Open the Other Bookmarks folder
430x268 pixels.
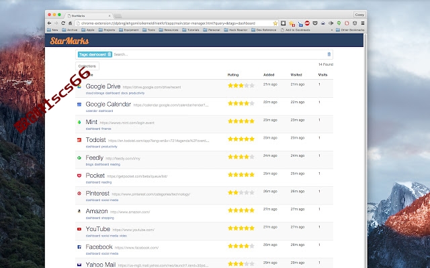350,29
